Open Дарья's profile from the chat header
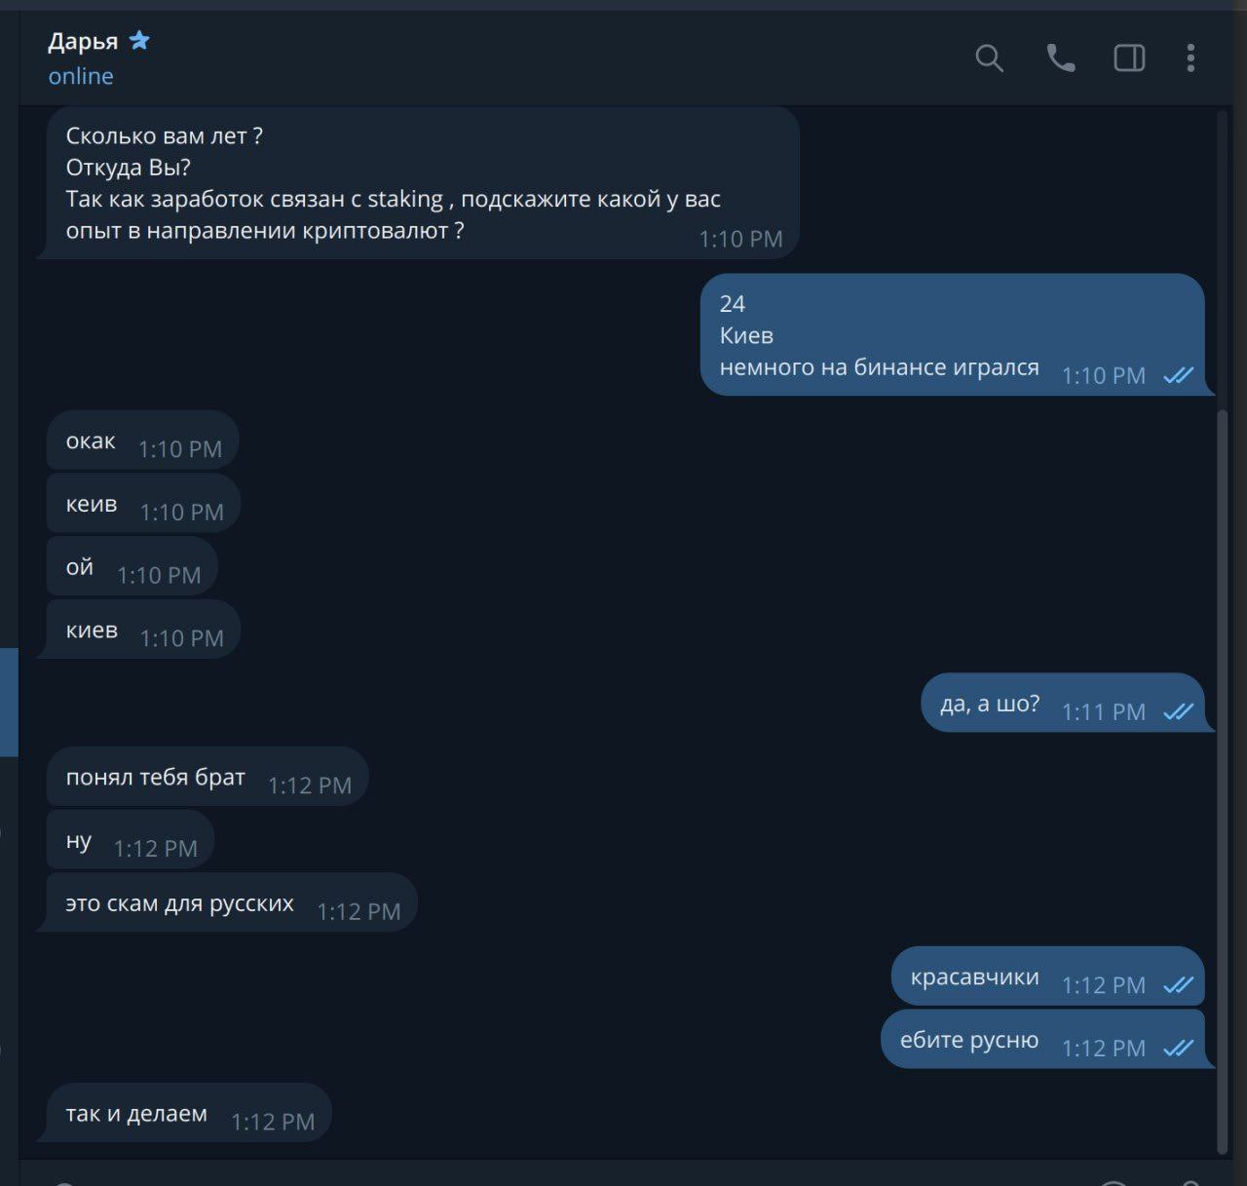Screen dimensions: 1247x1186 pos(83,41)
